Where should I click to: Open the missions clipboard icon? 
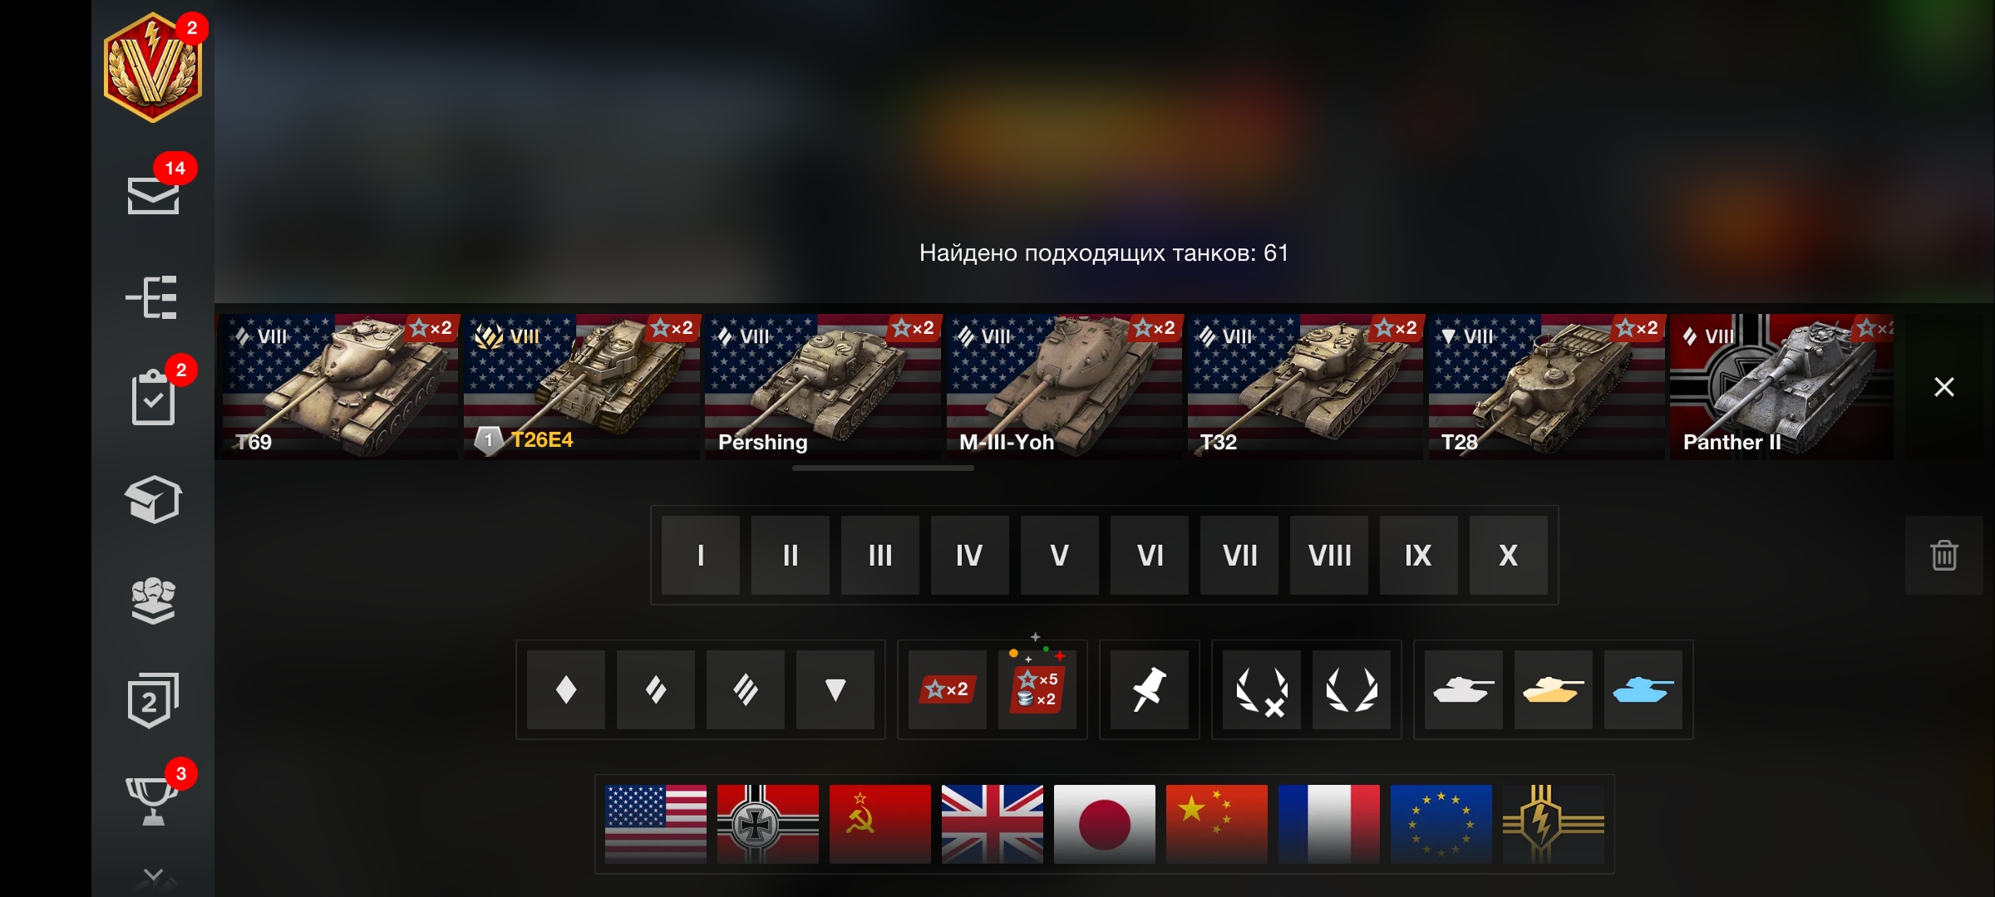154,397
